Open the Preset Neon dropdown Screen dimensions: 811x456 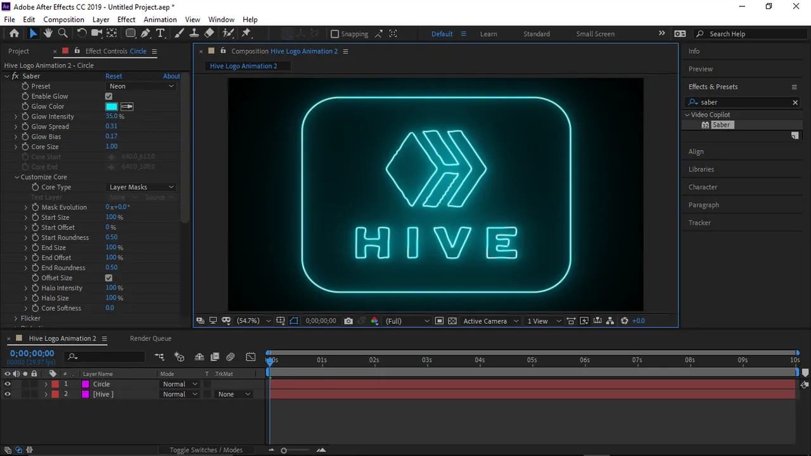[141, 86]
